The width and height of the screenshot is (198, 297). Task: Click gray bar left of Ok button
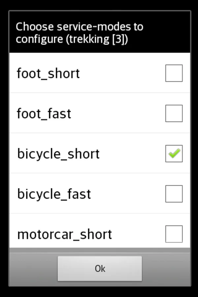pos(33,268)
